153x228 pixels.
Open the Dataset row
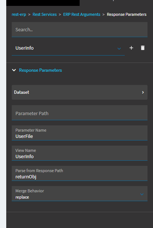click(x=80, y=92)
